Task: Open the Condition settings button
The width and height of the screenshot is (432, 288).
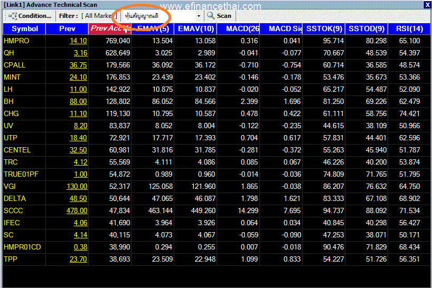Action: 30,16
